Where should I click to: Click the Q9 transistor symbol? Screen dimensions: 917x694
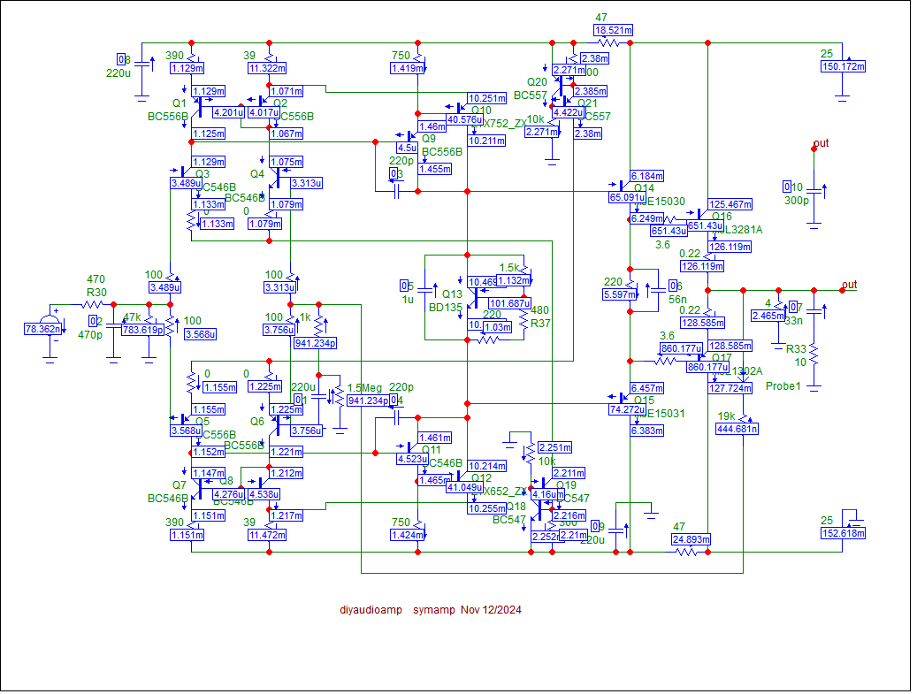pos(413,137)
